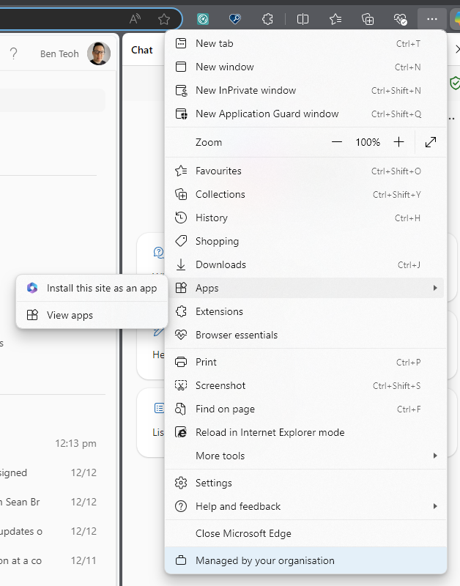This screenshot has width=460, height=586.
Task: Open Ben Teoh profile picture
Action: 99,53
